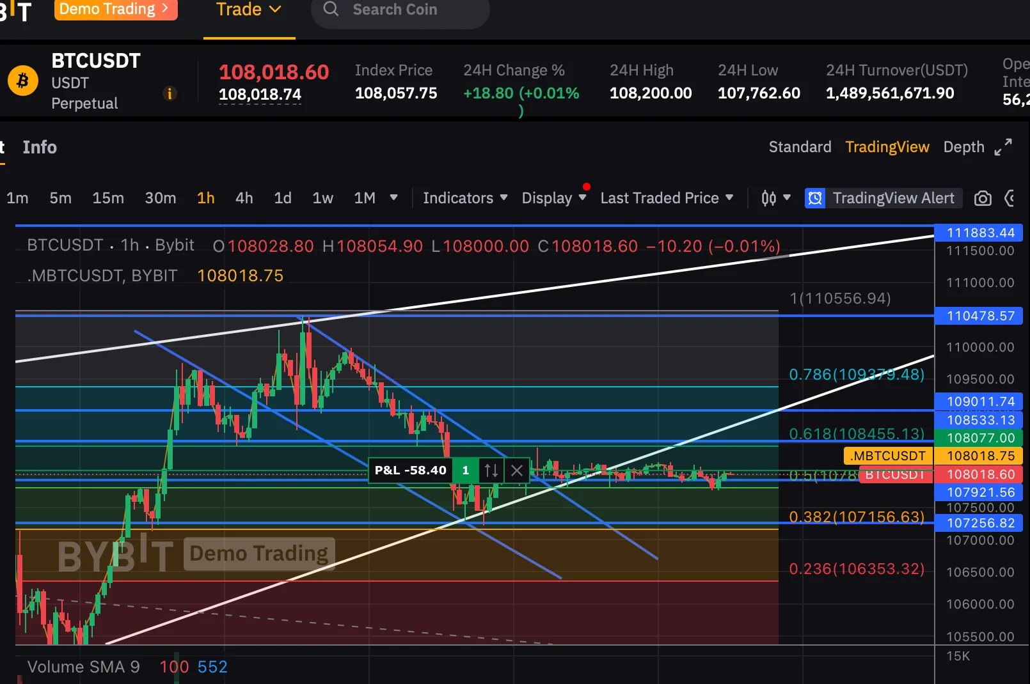The width and height of the screenshot is (1030, 684).
Task: Set the chart interval to 1d
Action: (283, 198)
